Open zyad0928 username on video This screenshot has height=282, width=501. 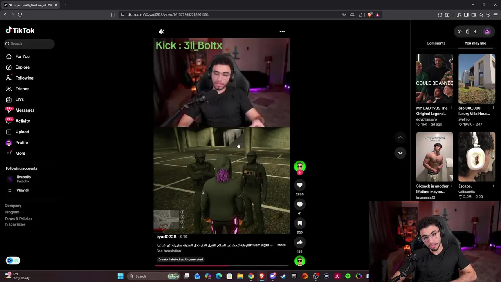(x=166, y=237)
